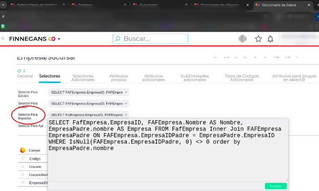Screen dimensions: 319x191
Task: Click the favorites star icon
Action: [x=258, y=39]
